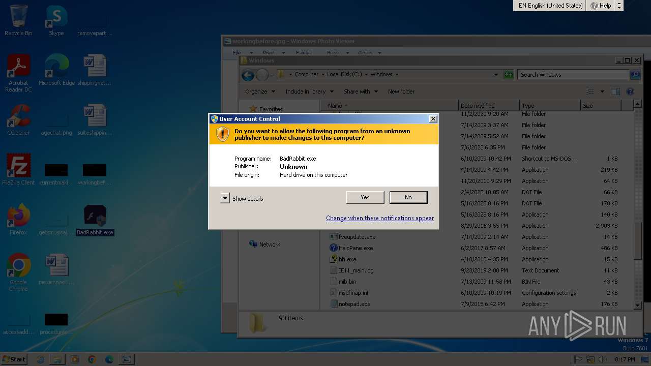The height and width of the screenshot is (366, 651).
Task: Click Yes in User Account Control dialog
Action: click(365, 197)
